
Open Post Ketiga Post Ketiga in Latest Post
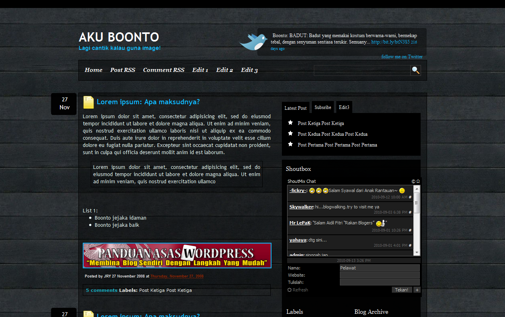pos(321,123)
